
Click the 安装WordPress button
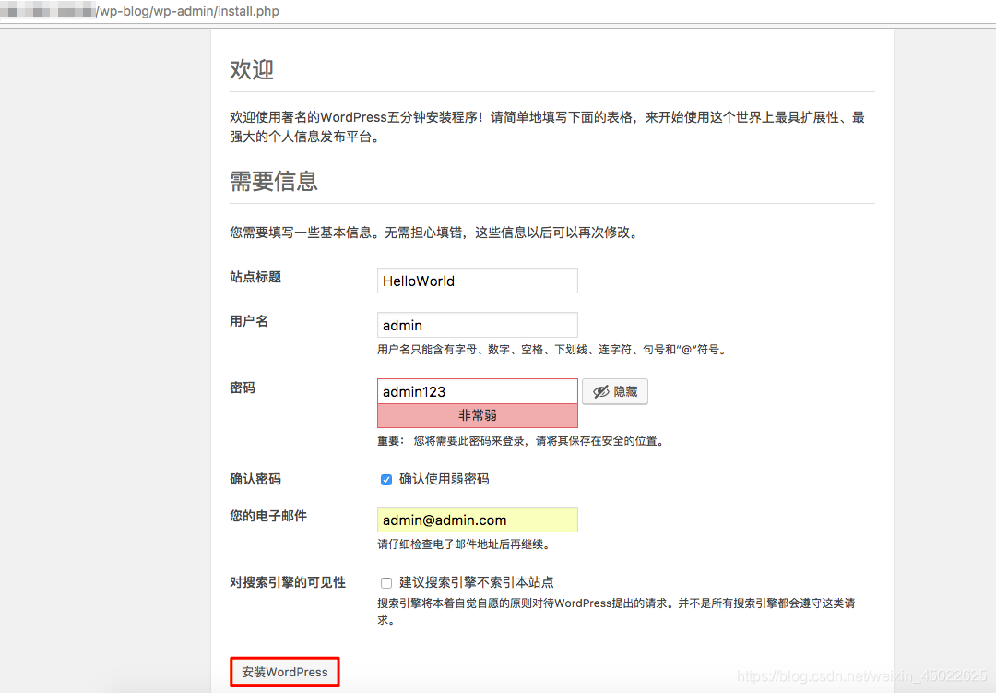point(285,672)
